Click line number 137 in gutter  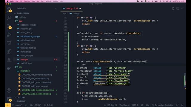pos(65,93)
